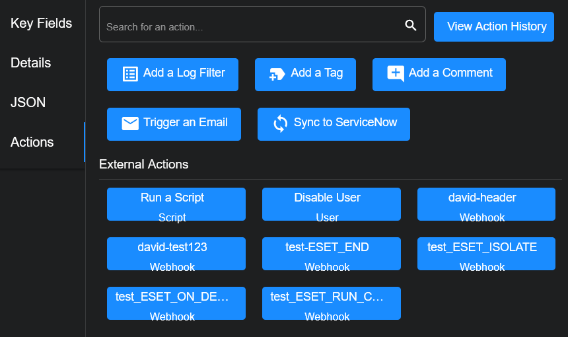Click the email envelope icon
Image resolution: width=568 pixels, height=337 pixels.
pos(131,124)
